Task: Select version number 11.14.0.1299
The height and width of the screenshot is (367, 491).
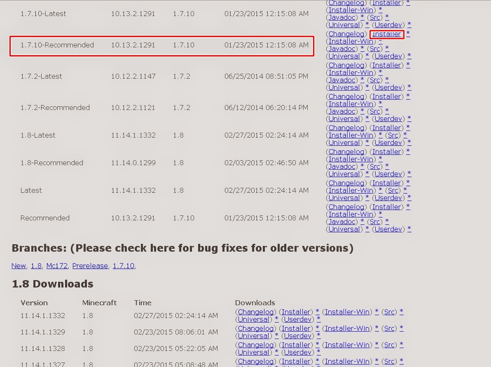Action: [x=133, y=163]
